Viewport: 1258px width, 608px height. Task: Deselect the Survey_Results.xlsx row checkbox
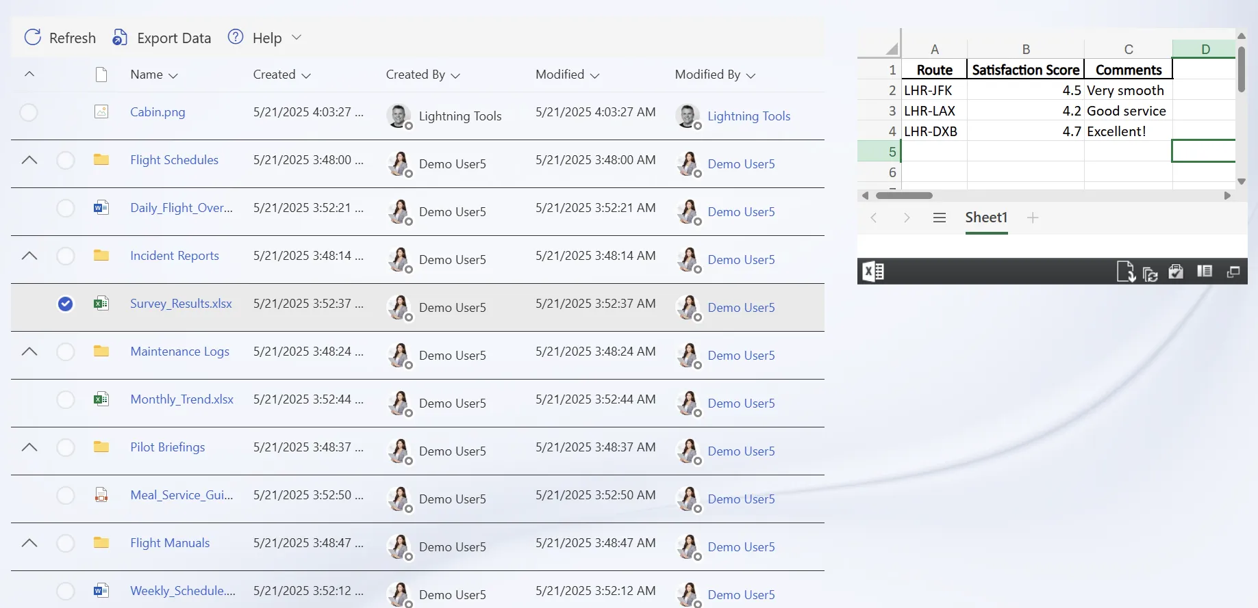(66, 304)
